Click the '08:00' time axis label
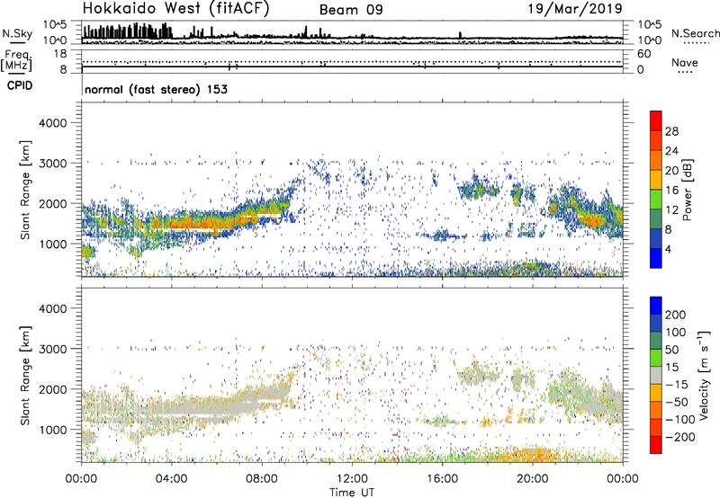This screenshot has width=720, height=498. click(262, 479)
